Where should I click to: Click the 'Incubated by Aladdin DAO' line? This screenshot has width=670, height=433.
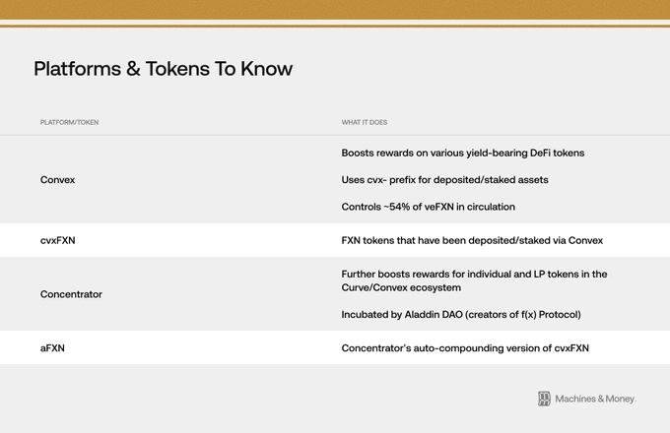[461, 314]
